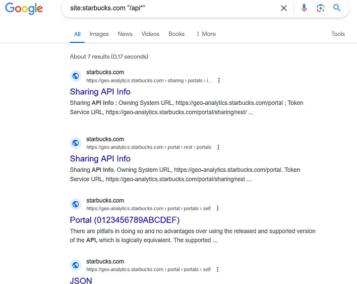This screenshot has width=357, height=284.
Task: Open the Tools filter options
Action: 338,34
